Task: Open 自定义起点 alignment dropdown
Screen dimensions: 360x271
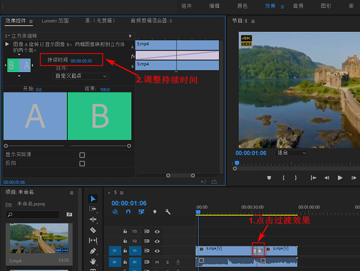Action: [x=80, y=76]
